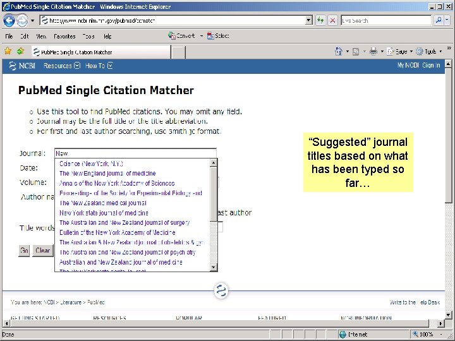Click the PubMed breadcrumb link

[x=96, y=302]
